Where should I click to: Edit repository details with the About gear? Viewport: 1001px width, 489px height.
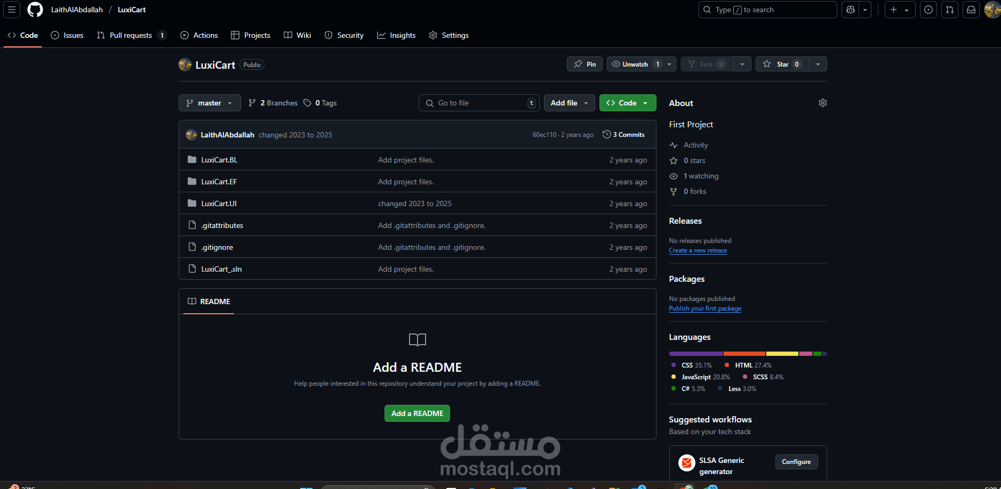click(x=823, y=103)
